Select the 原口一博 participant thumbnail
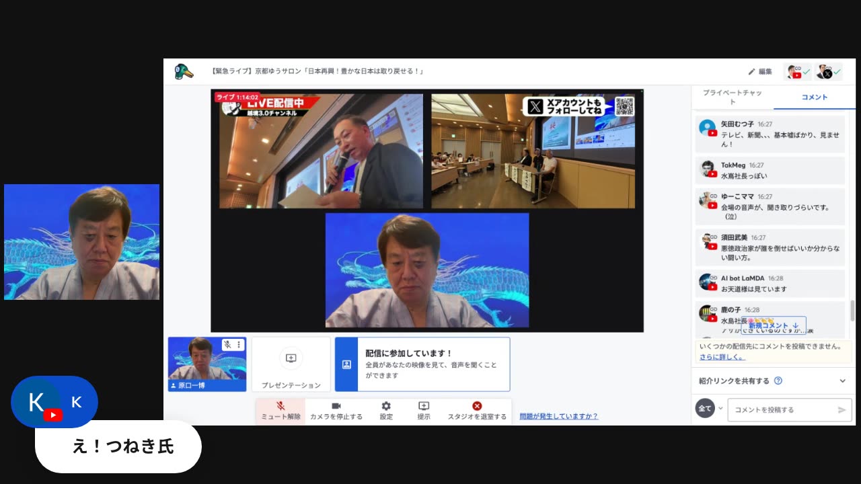The width and height of the screenshot is (861, 484). [207, 364]
